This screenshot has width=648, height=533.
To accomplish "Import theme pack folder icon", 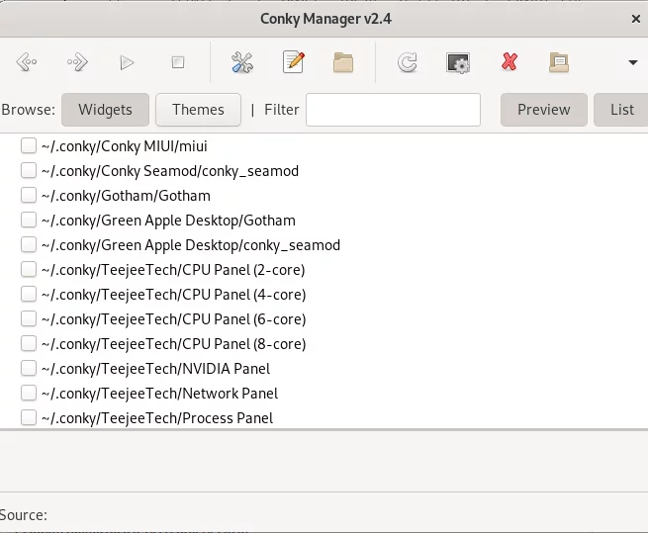I will tap(559, 63).
